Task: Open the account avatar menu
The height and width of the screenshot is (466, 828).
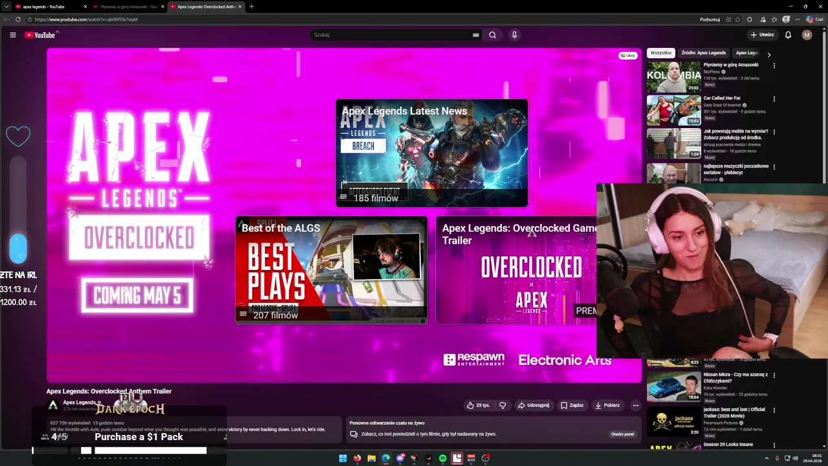Action: 807,35
